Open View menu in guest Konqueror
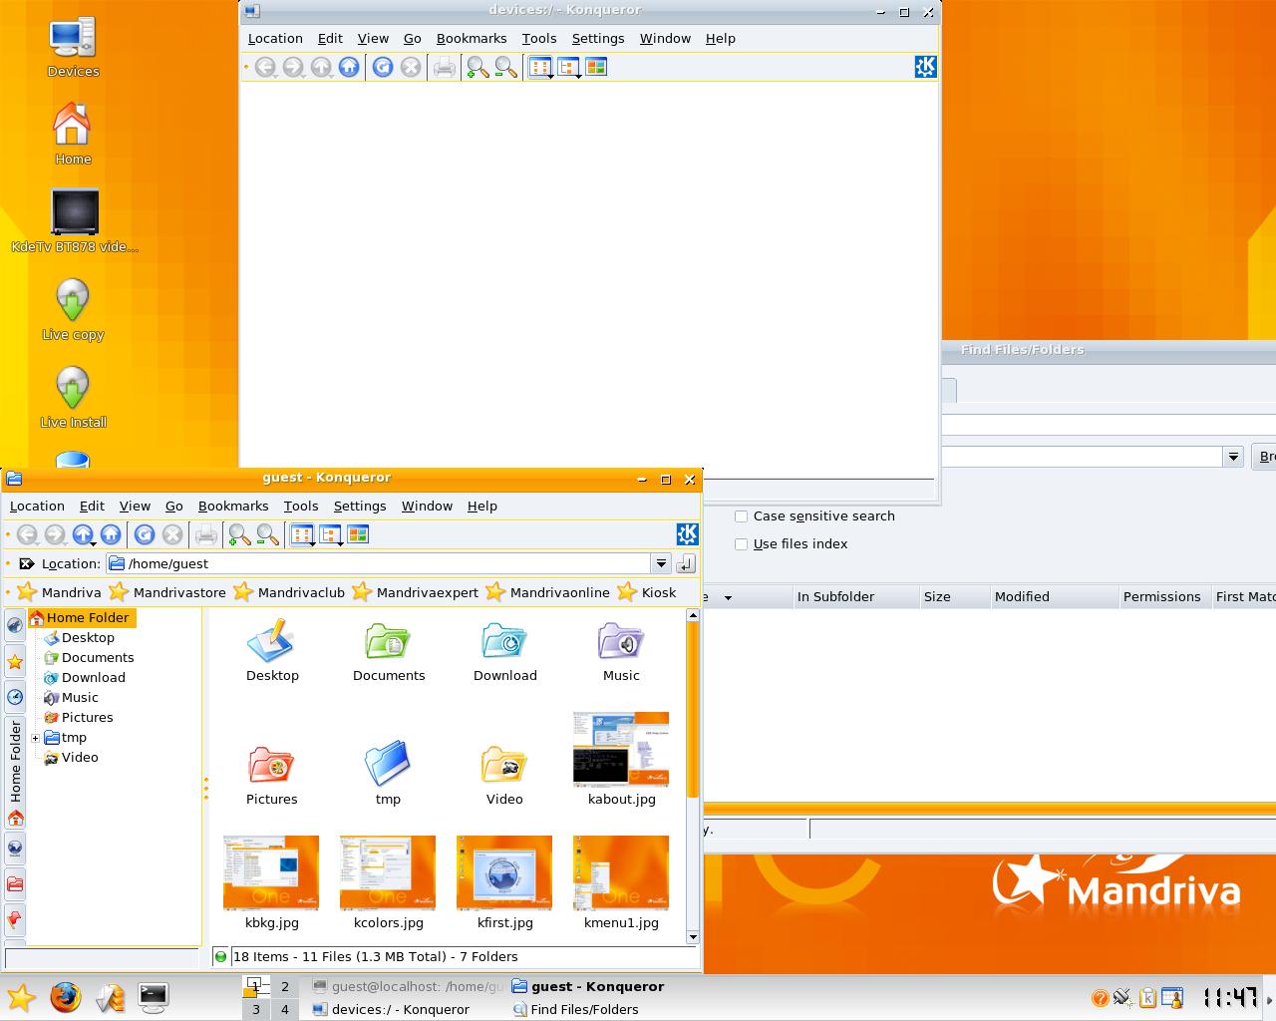 click(135, 507)
